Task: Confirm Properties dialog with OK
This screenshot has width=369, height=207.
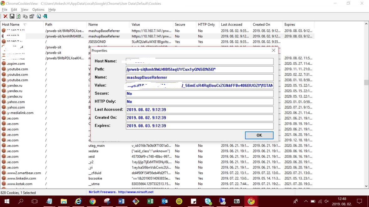Action: coord(259,135)
